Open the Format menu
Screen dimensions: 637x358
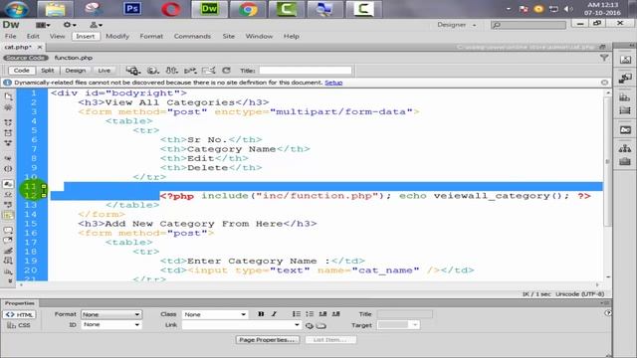pyautogui.click(x=151, y=36)
